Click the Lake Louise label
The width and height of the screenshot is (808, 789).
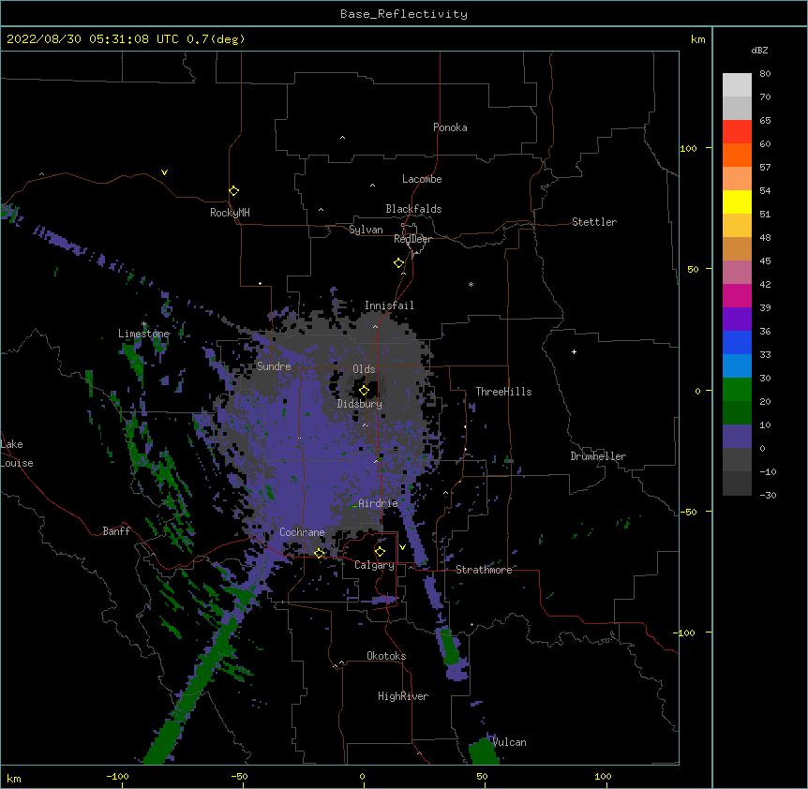pyautogui.click(x=17, y=454)
